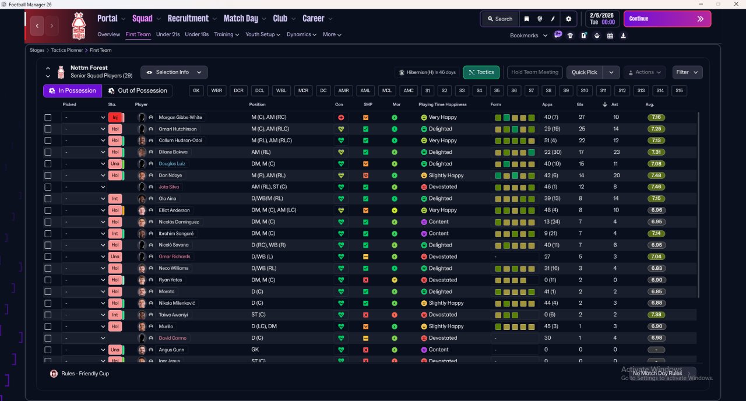Open the Filter dropdown

687,72
